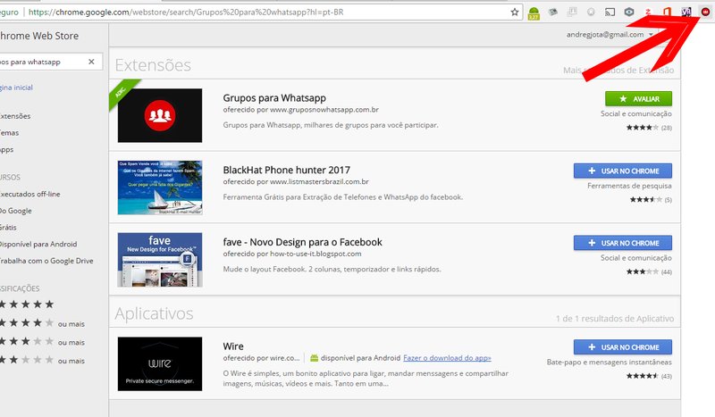The height and width of the screenshot is (417, 715).
Task: Enable Disponível para Android filter
Action: point(38,245)
